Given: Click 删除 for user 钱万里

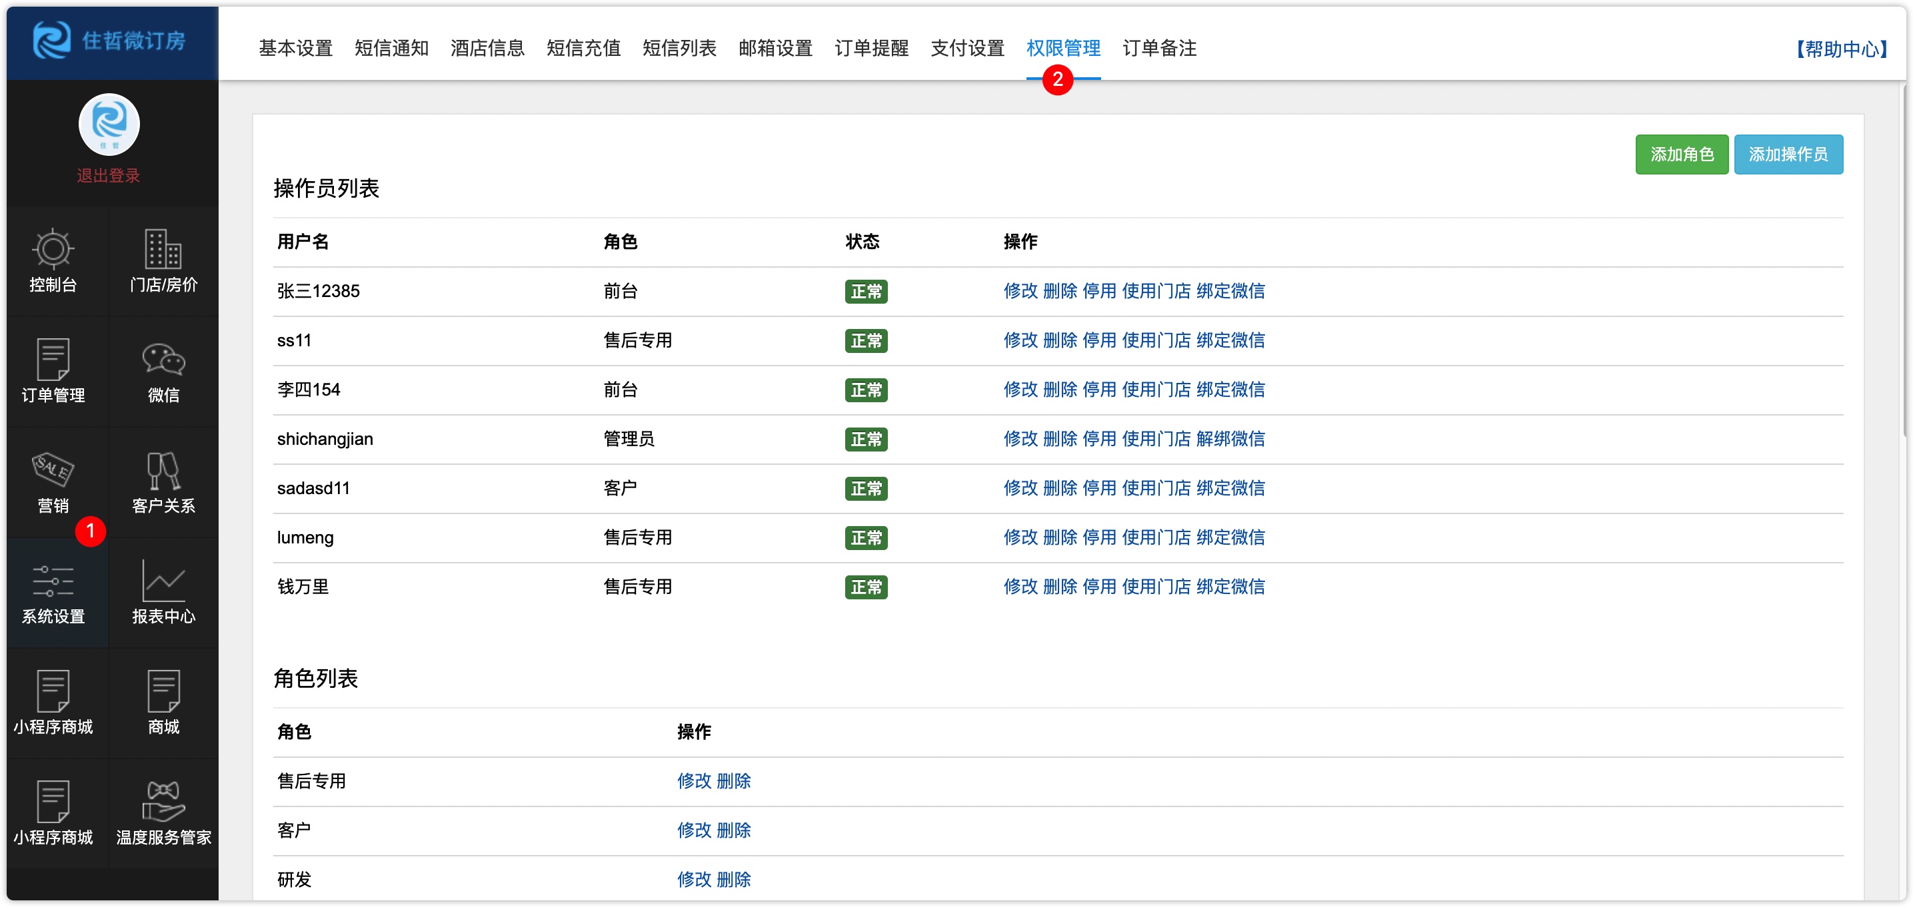Looking at the screenshot, I should (1060, 587).
